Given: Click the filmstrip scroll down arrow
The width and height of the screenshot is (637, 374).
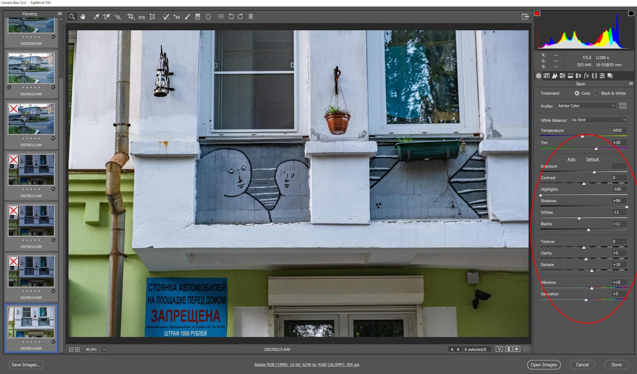Looking at the screenshot, I should click(x=61, y=351).
